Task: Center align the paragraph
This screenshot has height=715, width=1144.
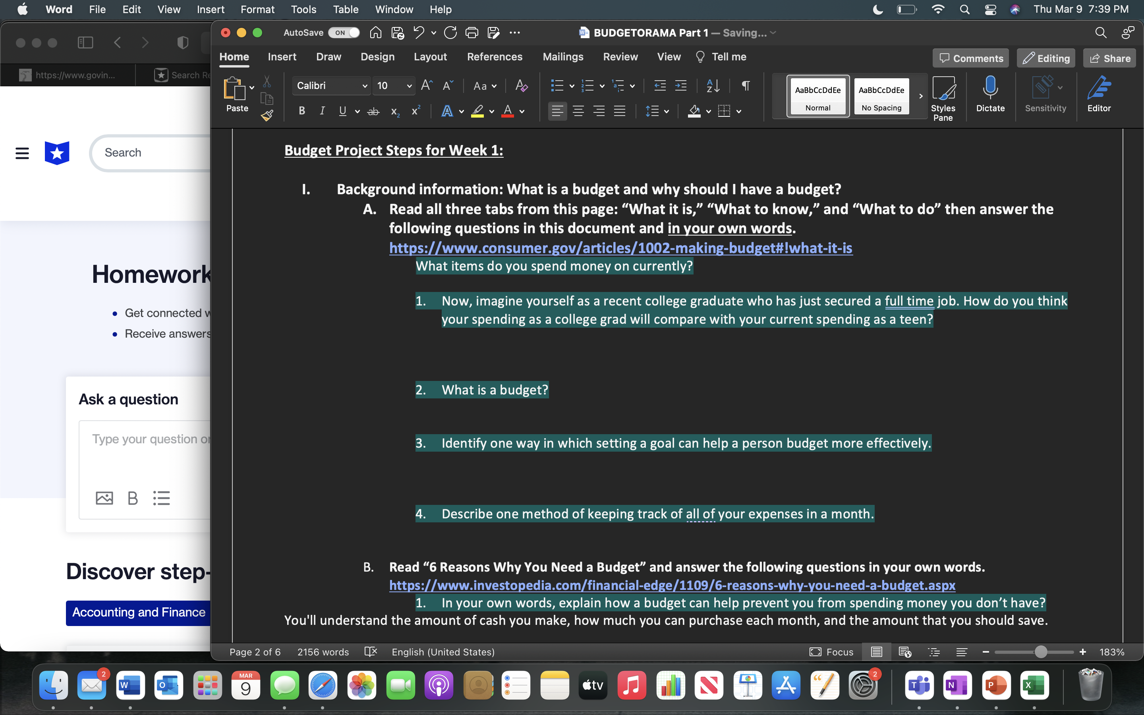Action: click(x=578, y=111)
